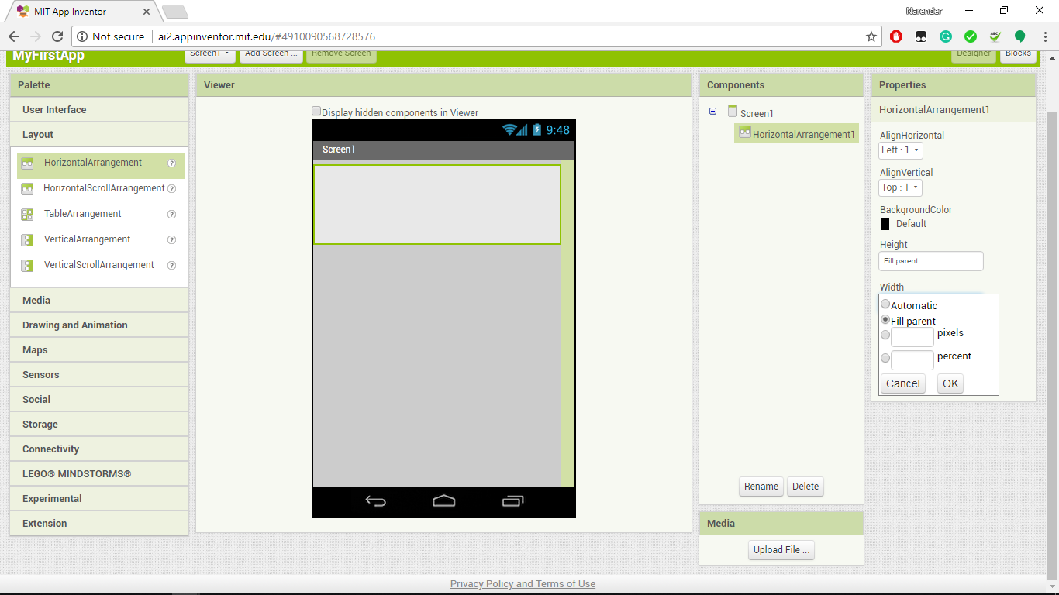1059x595 pixels.
Task: Click the pixels width input box
Action: [x=912, y=337]
